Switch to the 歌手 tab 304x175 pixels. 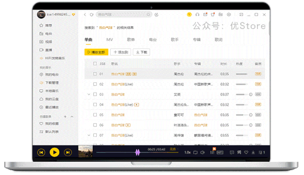pyautogui.click(x=175, y=39)
